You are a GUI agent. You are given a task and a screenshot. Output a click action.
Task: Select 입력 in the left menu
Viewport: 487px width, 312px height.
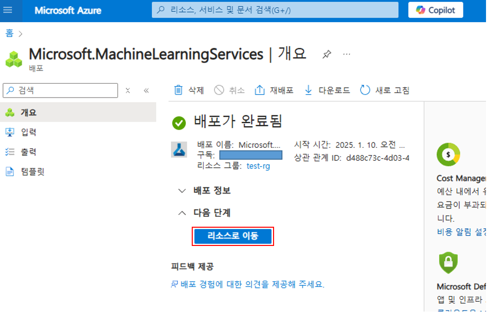tap(78, 132)
